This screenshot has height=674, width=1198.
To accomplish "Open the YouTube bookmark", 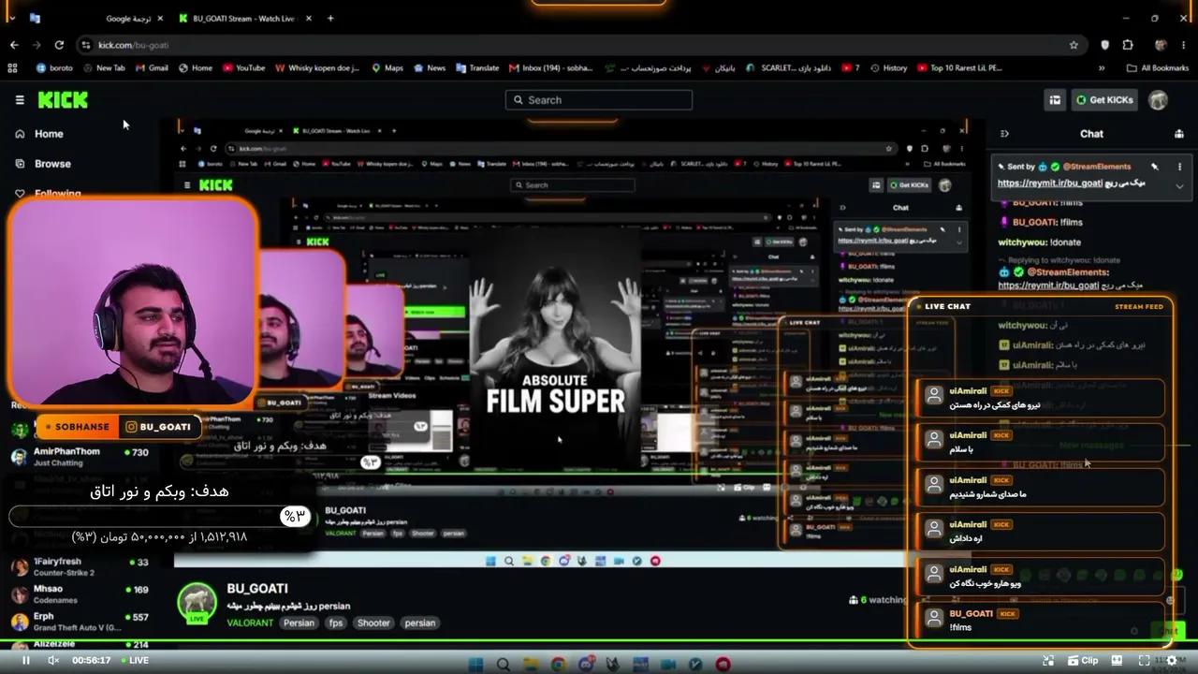I will [x=243, y=68].
